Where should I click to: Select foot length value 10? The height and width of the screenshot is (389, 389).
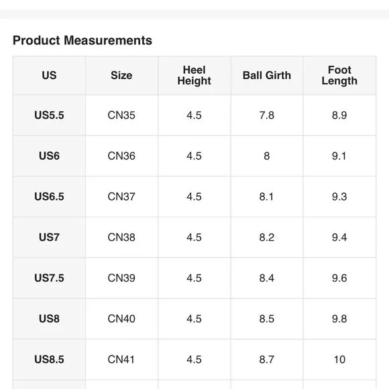coord(339,359)
